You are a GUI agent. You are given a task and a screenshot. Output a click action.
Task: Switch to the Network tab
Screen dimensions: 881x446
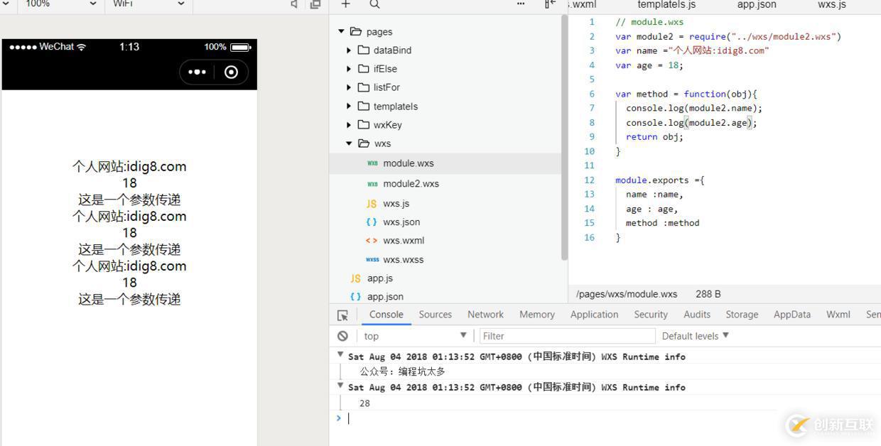tap(485, 315)
